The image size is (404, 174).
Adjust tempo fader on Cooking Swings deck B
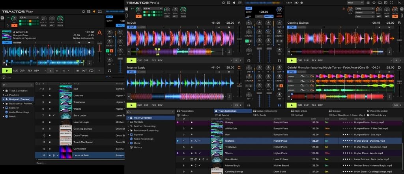(399, 40)
